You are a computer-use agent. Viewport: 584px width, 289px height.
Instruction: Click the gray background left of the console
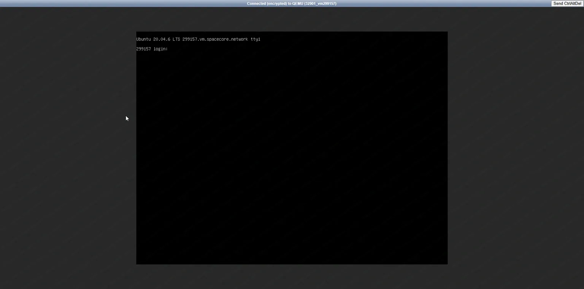tap(68, 152)
